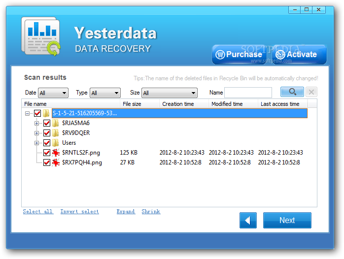Viewport: 344px width, 259px height.
Task: Click the $RJA5MA6 folder icon
Action: click(56, 123)
